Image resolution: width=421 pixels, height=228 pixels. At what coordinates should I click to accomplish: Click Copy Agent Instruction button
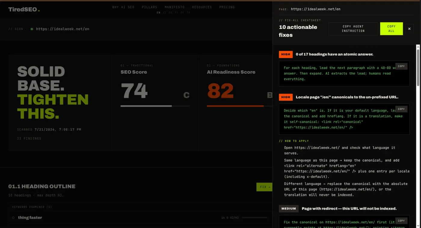tap(353, 29)
